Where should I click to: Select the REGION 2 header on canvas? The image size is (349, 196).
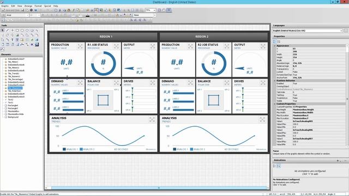(x=214, y=36)
